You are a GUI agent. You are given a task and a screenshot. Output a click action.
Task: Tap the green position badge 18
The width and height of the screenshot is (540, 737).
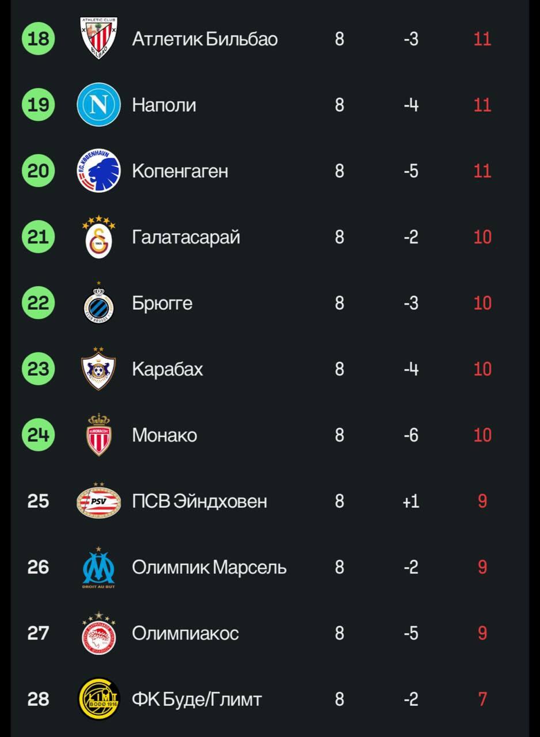point(38,39)
